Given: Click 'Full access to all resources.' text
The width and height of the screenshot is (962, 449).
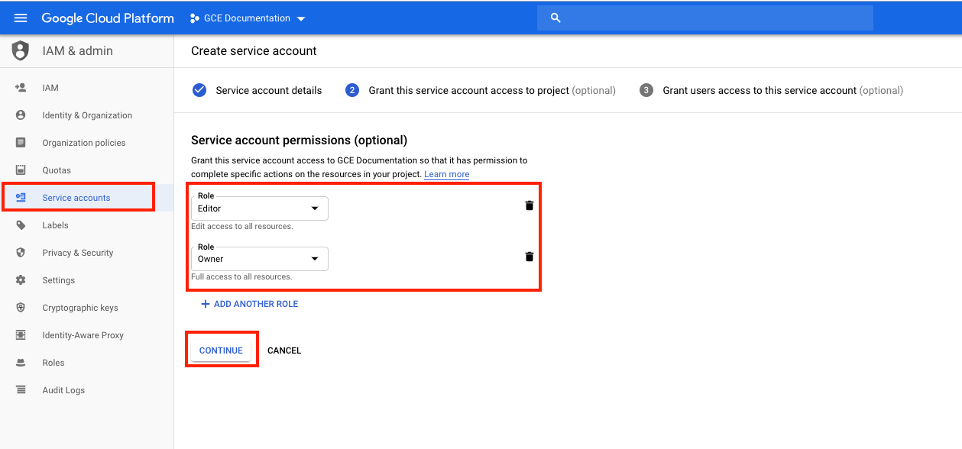Looking at the screenshot, I should (241, 277).
